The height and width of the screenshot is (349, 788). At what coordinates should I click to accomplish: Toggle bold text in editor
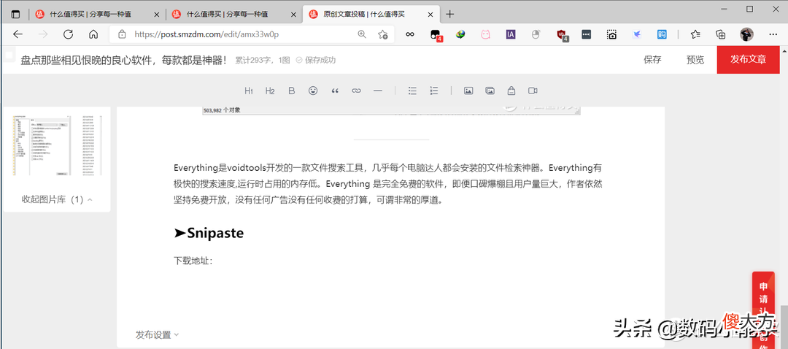pyautogui.click(x=291, y=91)
